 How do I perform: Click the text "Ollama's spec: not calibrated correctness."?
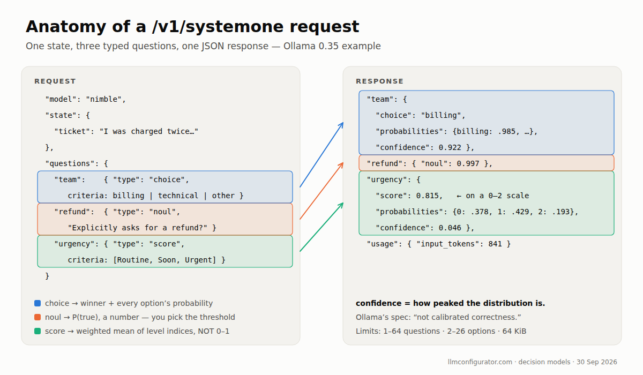click(x=438, y=317)
